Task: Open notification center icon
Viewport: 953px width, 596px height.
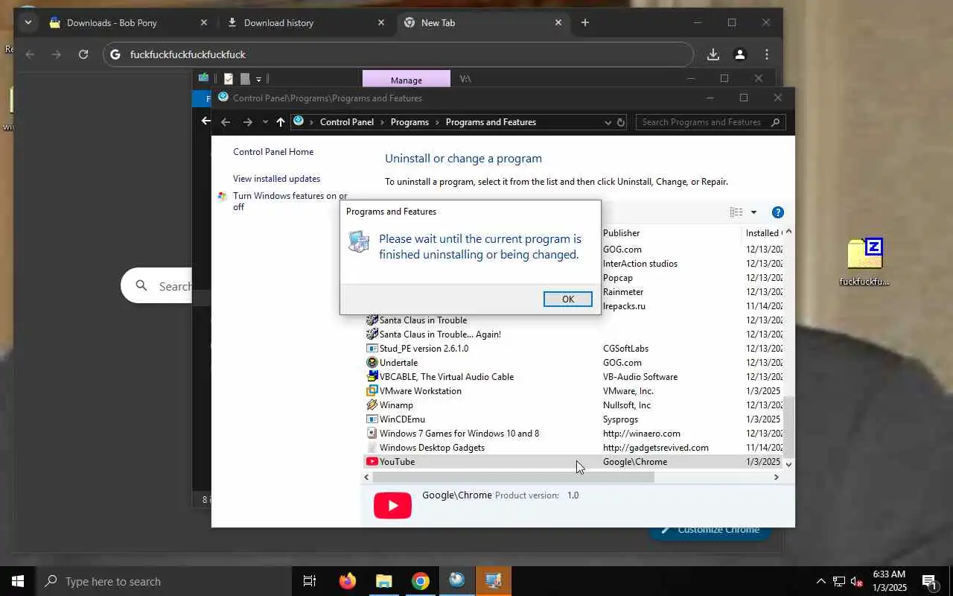Action: coord(929,581)
